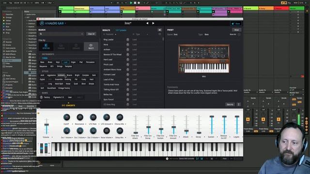Toggle the Ambient style tag
The width and height of the screenshot is (310, 174).
[61, 75]
